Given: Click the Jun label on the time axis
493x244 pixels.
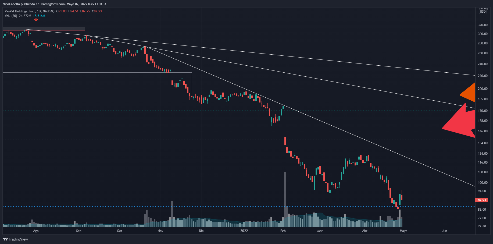Looking at the screenshot, I should click(x=444, y=231).
